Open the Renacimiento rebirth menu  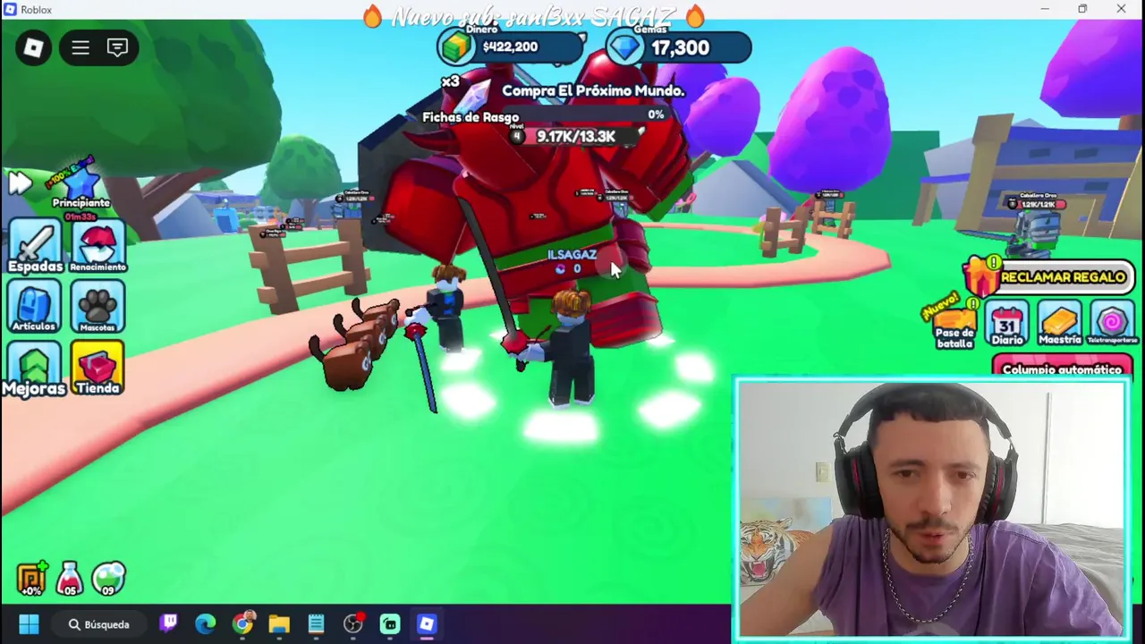click(x=98, y=245)
